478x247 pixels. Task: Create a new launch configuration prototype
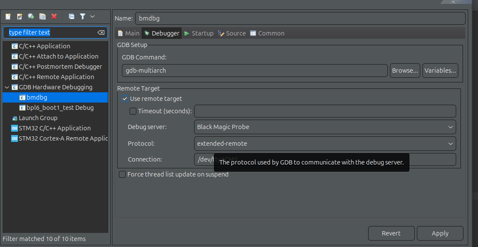(x=20, y=16)
